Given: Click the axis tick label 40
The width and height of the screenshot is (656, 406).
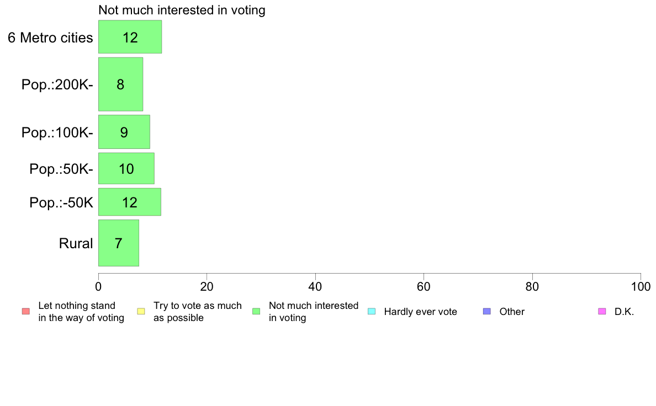Looking at the screenshot, I should [315, 287].
